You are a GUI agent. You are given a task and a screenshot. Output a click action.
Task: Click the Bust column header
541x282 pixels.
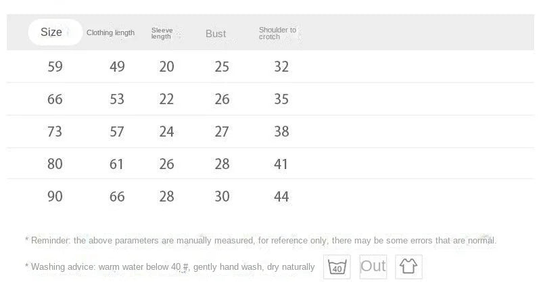pyautogui.click(x=216, y=33)
